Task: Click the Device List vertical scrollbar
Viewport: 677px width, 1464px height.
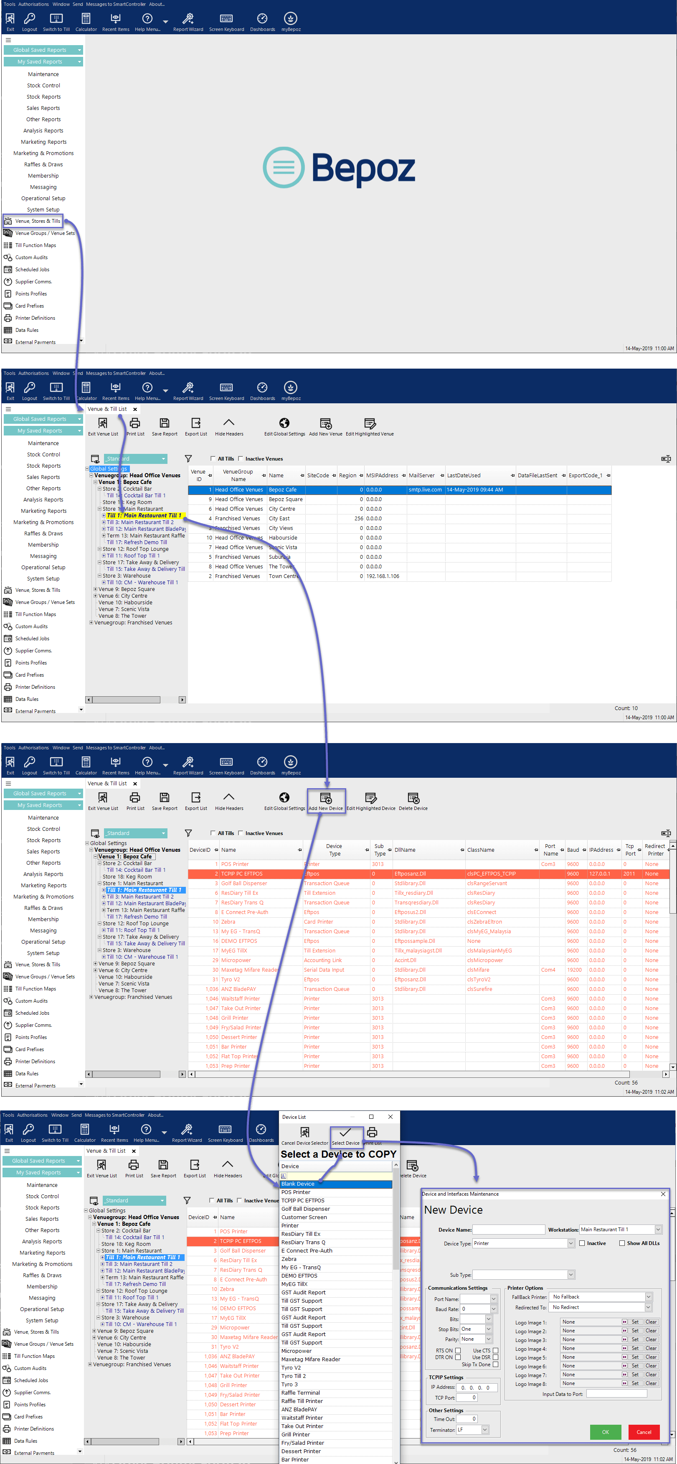Action: [396, 1307]
